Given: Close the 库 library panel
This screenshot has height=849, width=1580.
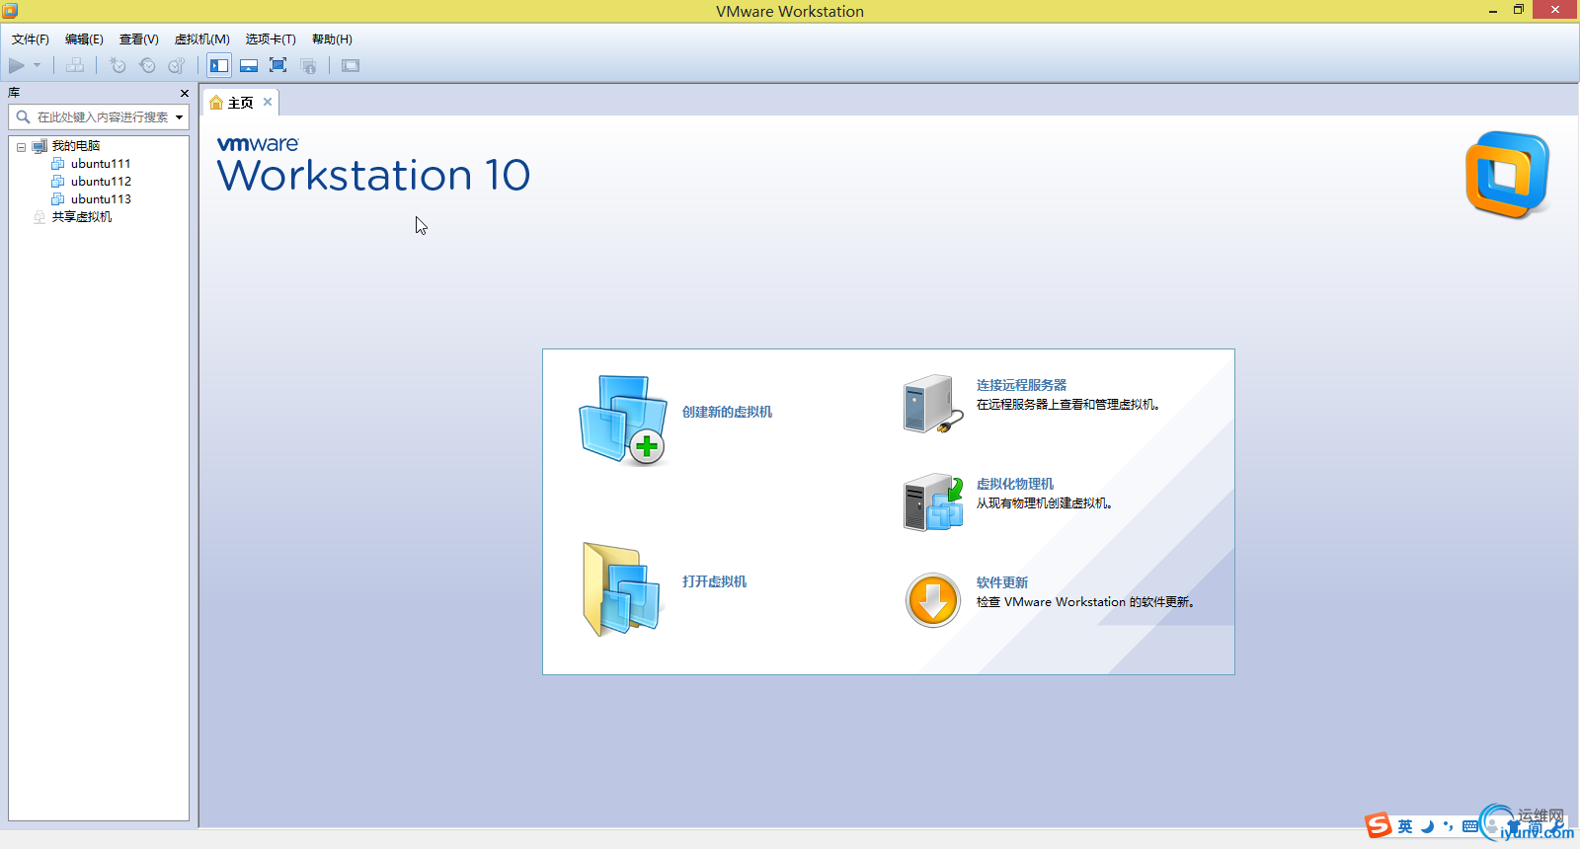Looking at the screenshot, I should (x=184, y=93).
